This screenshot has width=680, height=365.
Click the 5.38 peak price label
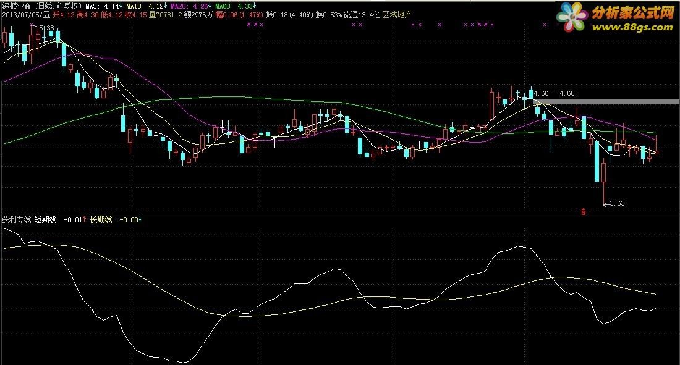pyautogui.click(x=46, y=28)
